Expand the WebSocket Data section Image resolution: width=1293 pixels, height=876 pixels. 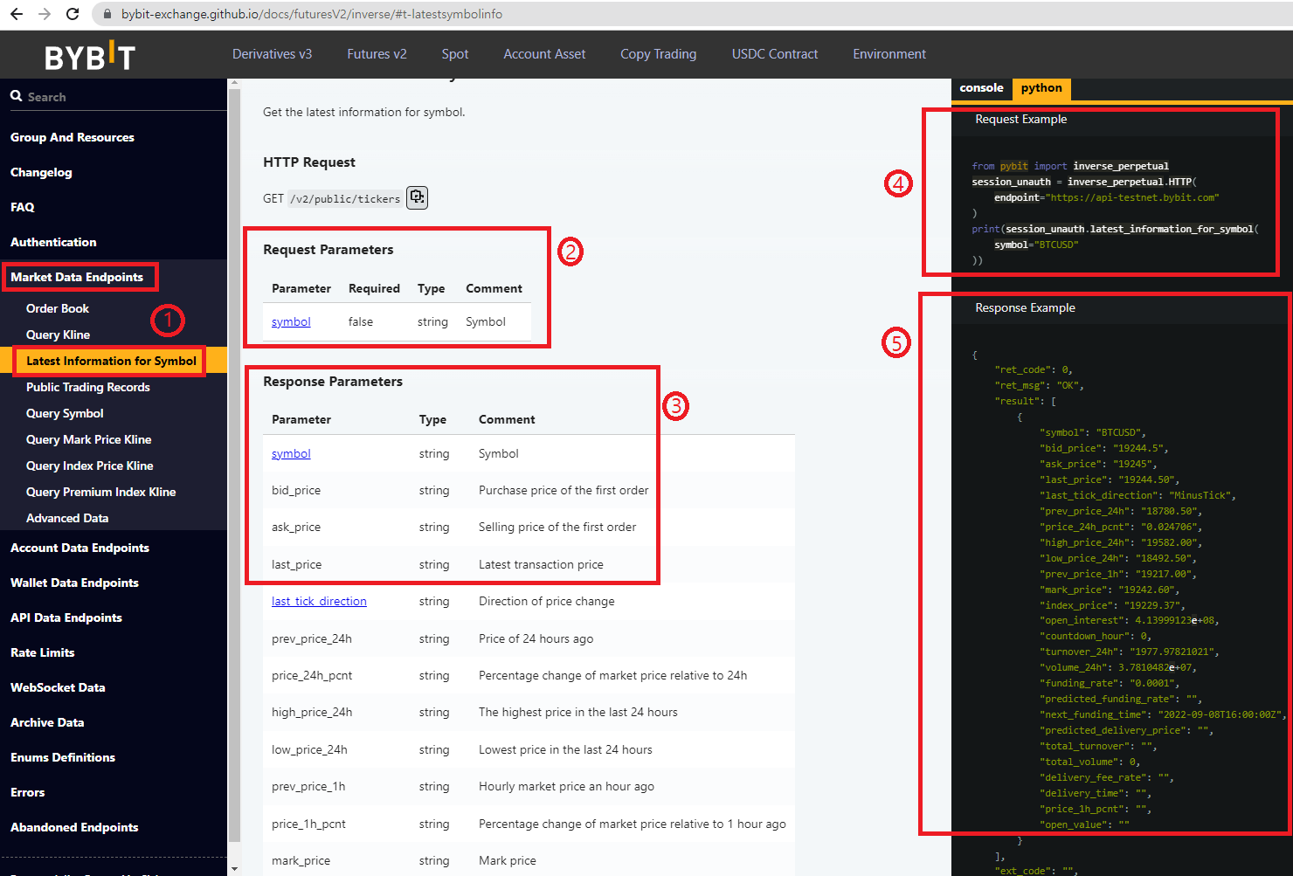(x=58, y=687)
